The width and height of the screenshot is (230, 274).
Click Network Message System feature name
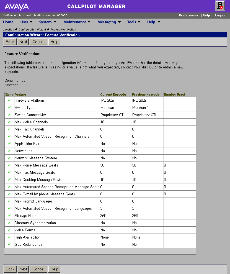click(x=36, y=158)
